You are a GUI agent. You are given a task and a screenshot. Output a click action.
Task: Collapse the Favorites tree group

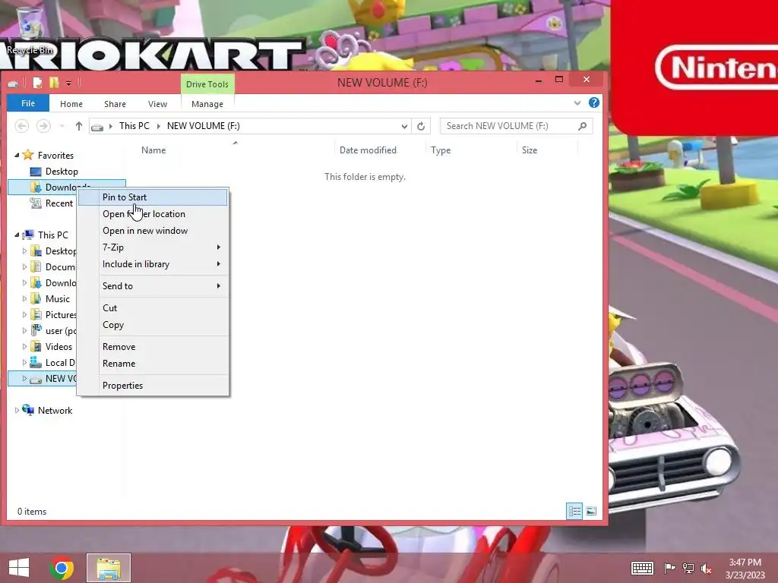tap(17, 155)
